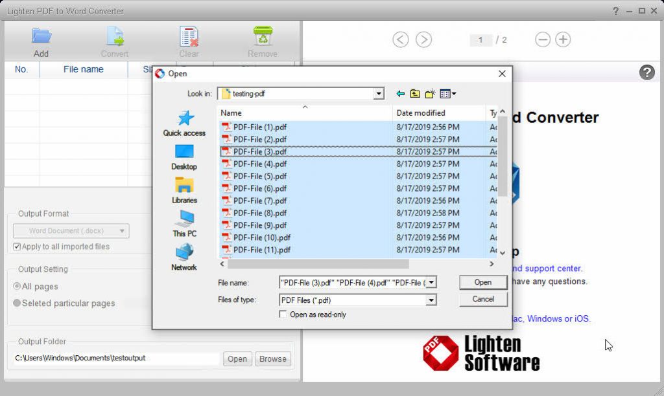
Task: Select PDF-File (3).pdf in the list
Action: pos(259,151)
